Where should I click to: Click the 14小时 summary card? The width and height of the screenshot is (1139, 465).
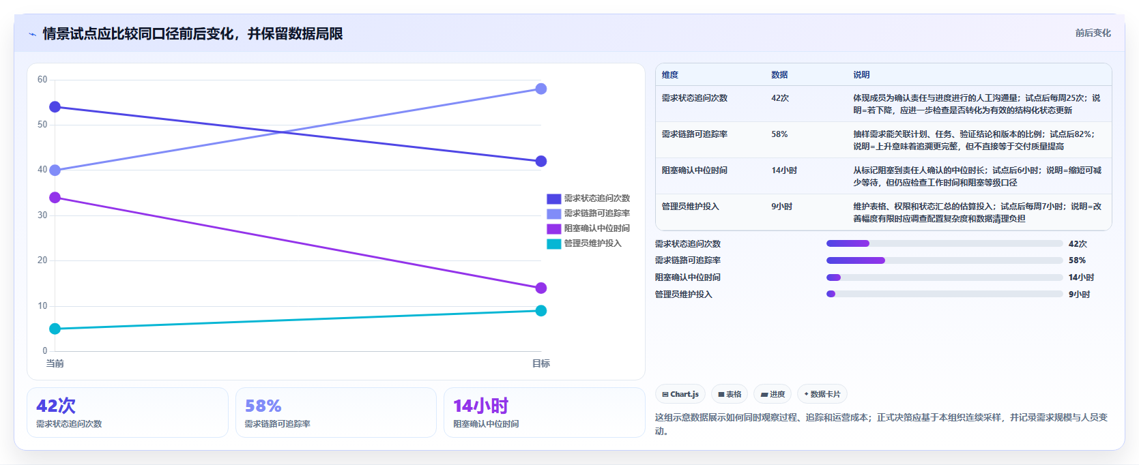(545, 412)
